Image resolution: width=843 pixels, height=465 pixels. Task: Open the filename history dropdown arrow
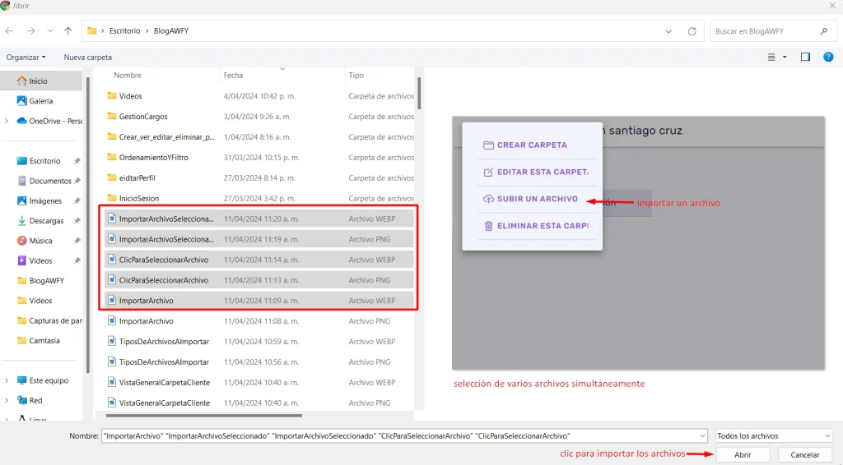pyautogui.click(x=702, y=436)
